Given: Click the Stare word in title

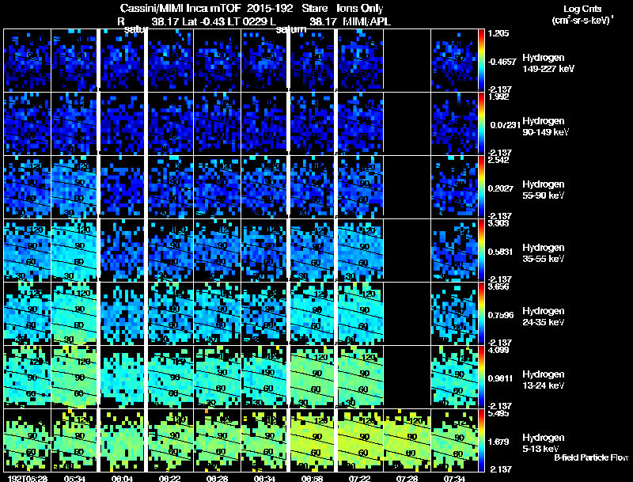Looking at the screenshot, I should tap(315, 9).
